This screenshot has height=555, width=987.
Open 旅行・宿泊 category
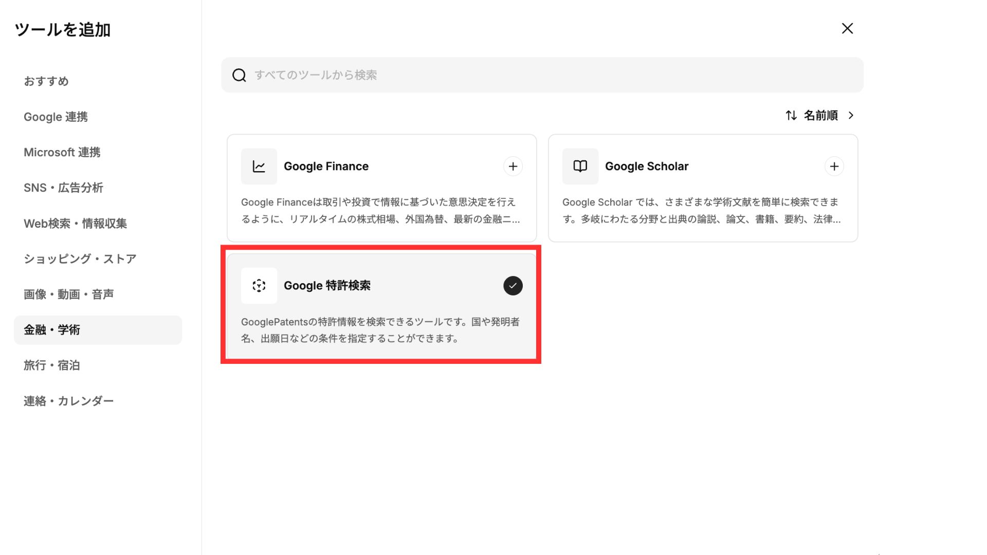pyautogui.click(x=51, y=365)
